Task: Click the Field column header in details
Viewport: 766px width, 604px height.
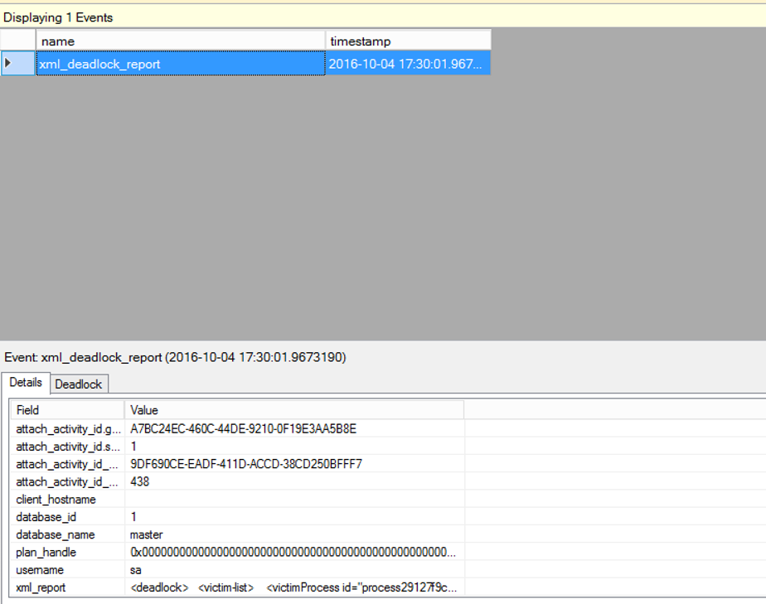Action: (x=66, y=410)
